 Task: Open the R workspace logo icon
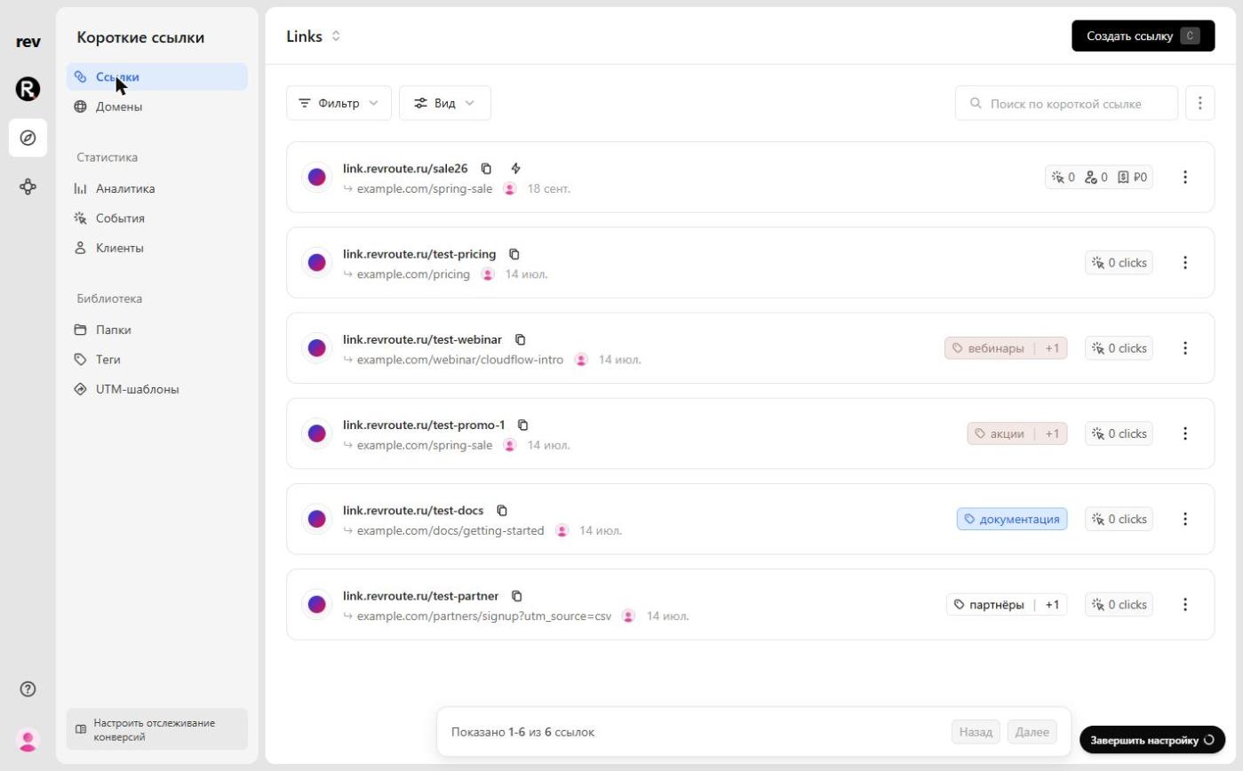[28, 89]
